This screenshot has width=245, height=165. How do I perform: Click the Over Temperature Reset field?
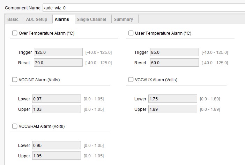pos(58,63)
